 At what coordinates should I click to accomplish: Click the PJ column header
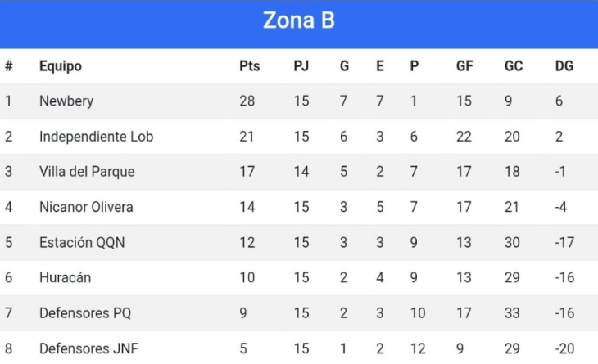click(x=301, y=66)
